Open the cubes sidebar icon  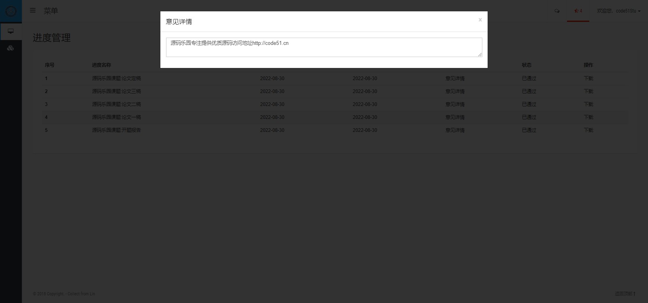(11, 48)
